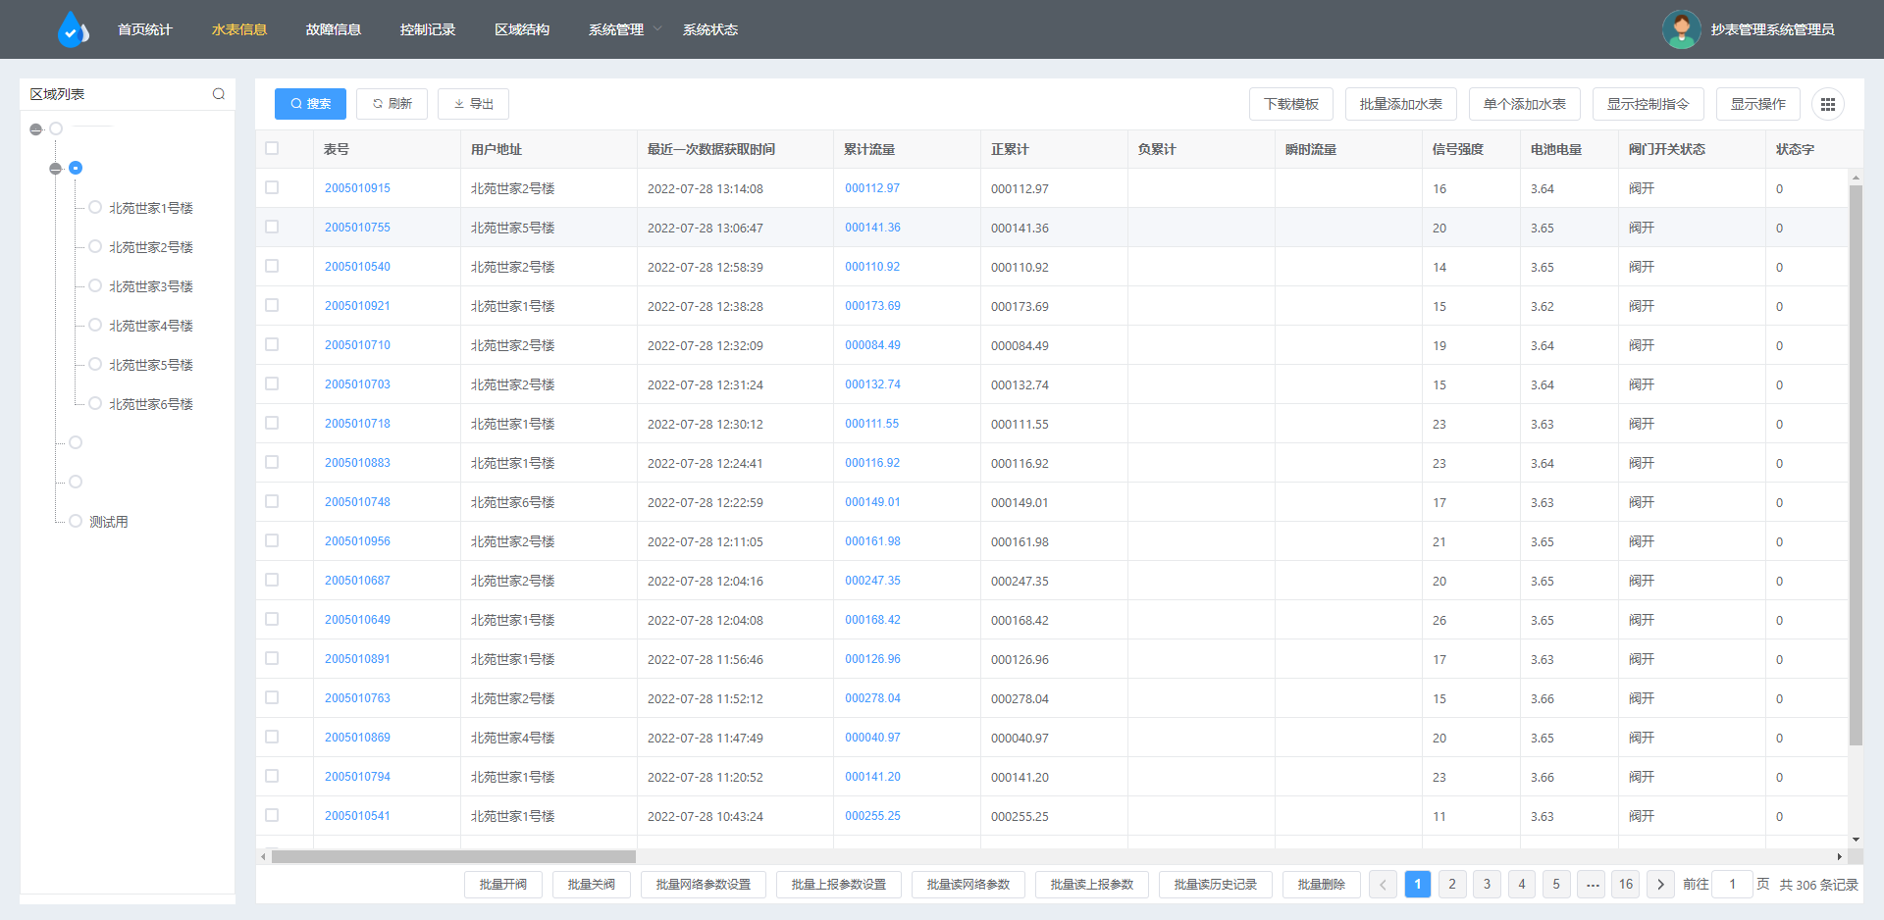Click 批量删除 button

pos(1322,884)
